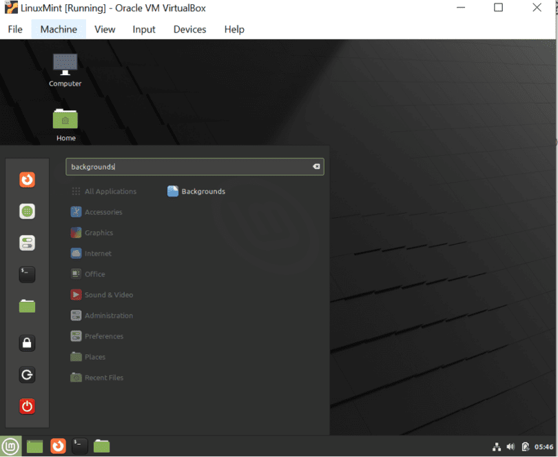Open the Machine menu in VirtualBox
Image resolution: width=558 pixels, height=457 pixels.
click(x=58, y=29)
